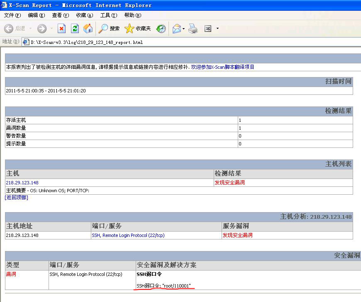Click the Forward arrow button

click(42, 29)
